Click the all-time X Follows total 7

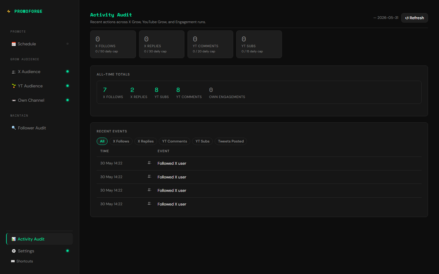(x=105, y=90)
